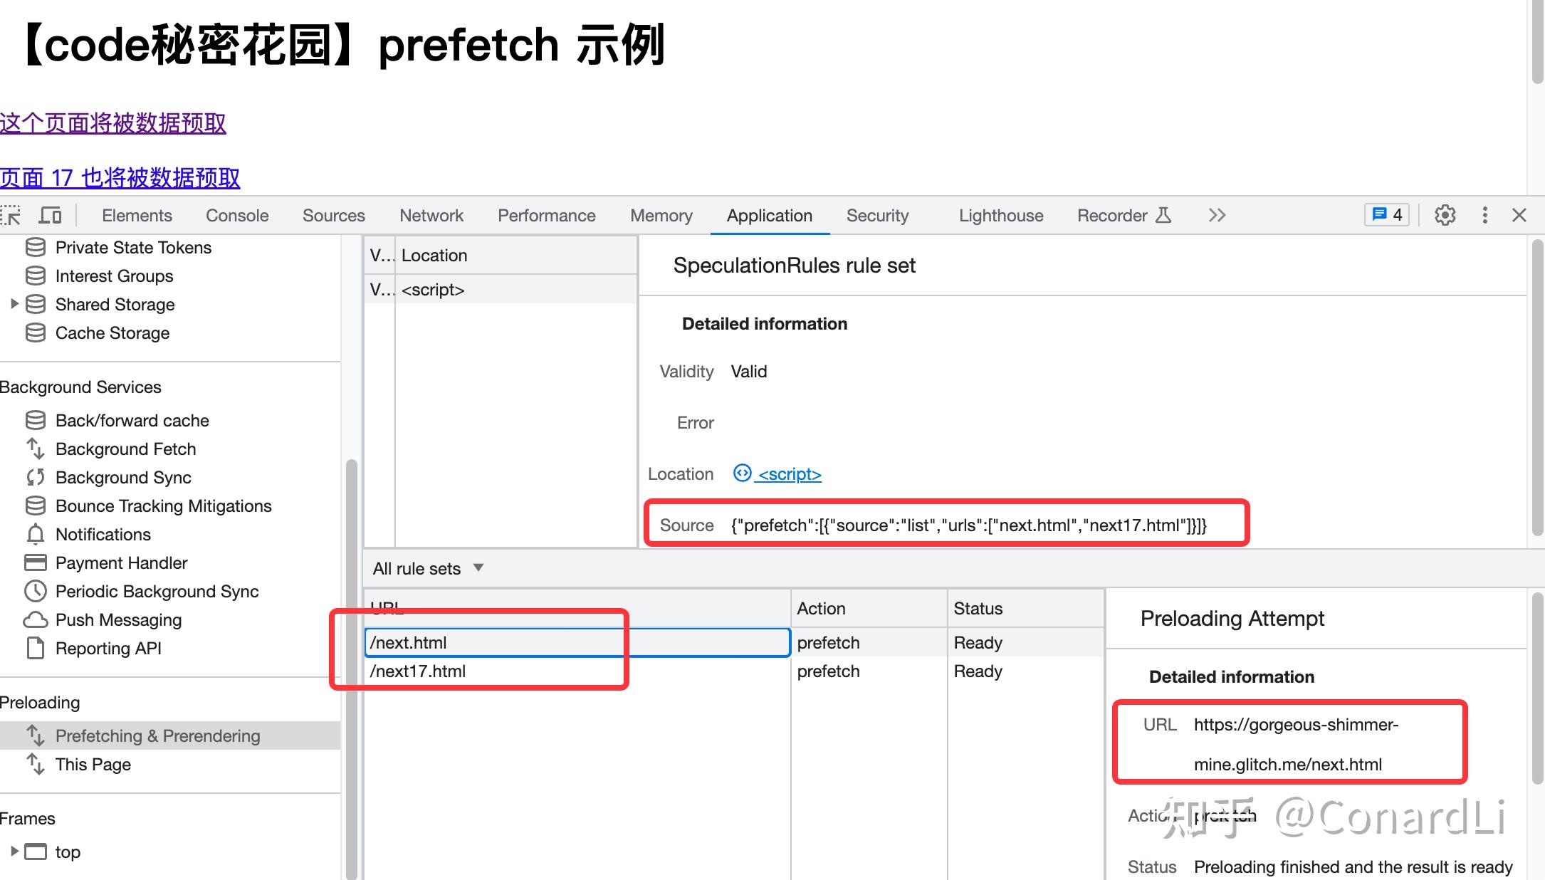
Task: Expand the Shared Storage tree item
Action: [x=14, y=304]
